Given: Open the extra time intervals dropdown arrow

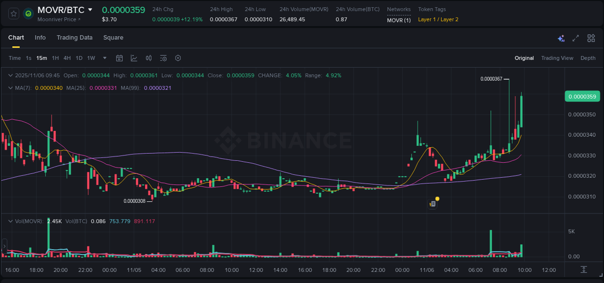Looking at the screenshot, I should pyautogui.click(x=104, y=58).
